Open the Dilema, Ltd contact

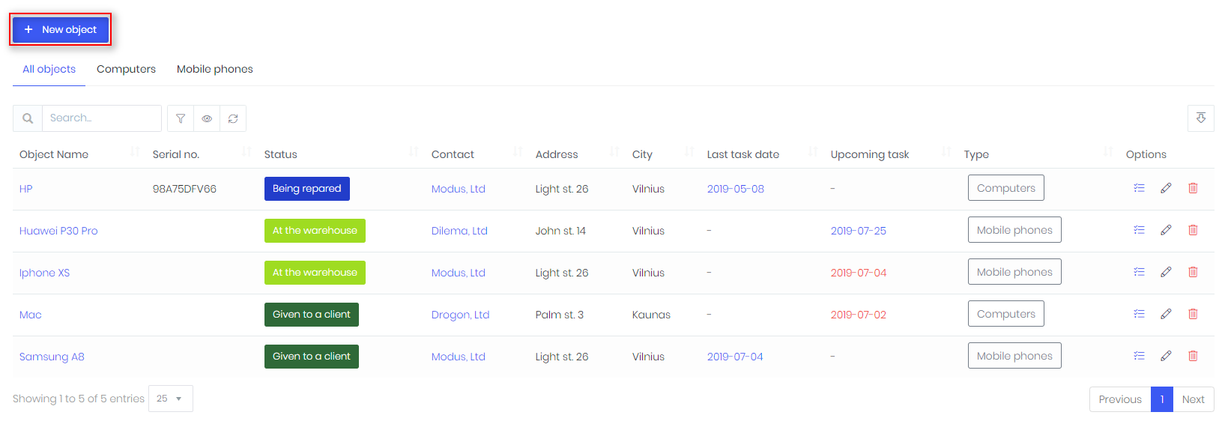click(459, 231)
